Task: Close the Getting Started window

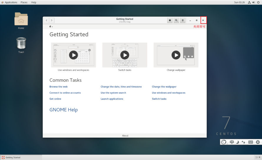Action: coord(203,20)
